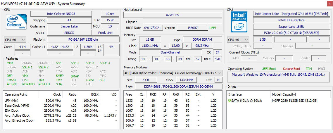Open the GPU #0 selector dropdown
This screenshot has width=333, height=133.
238,39
